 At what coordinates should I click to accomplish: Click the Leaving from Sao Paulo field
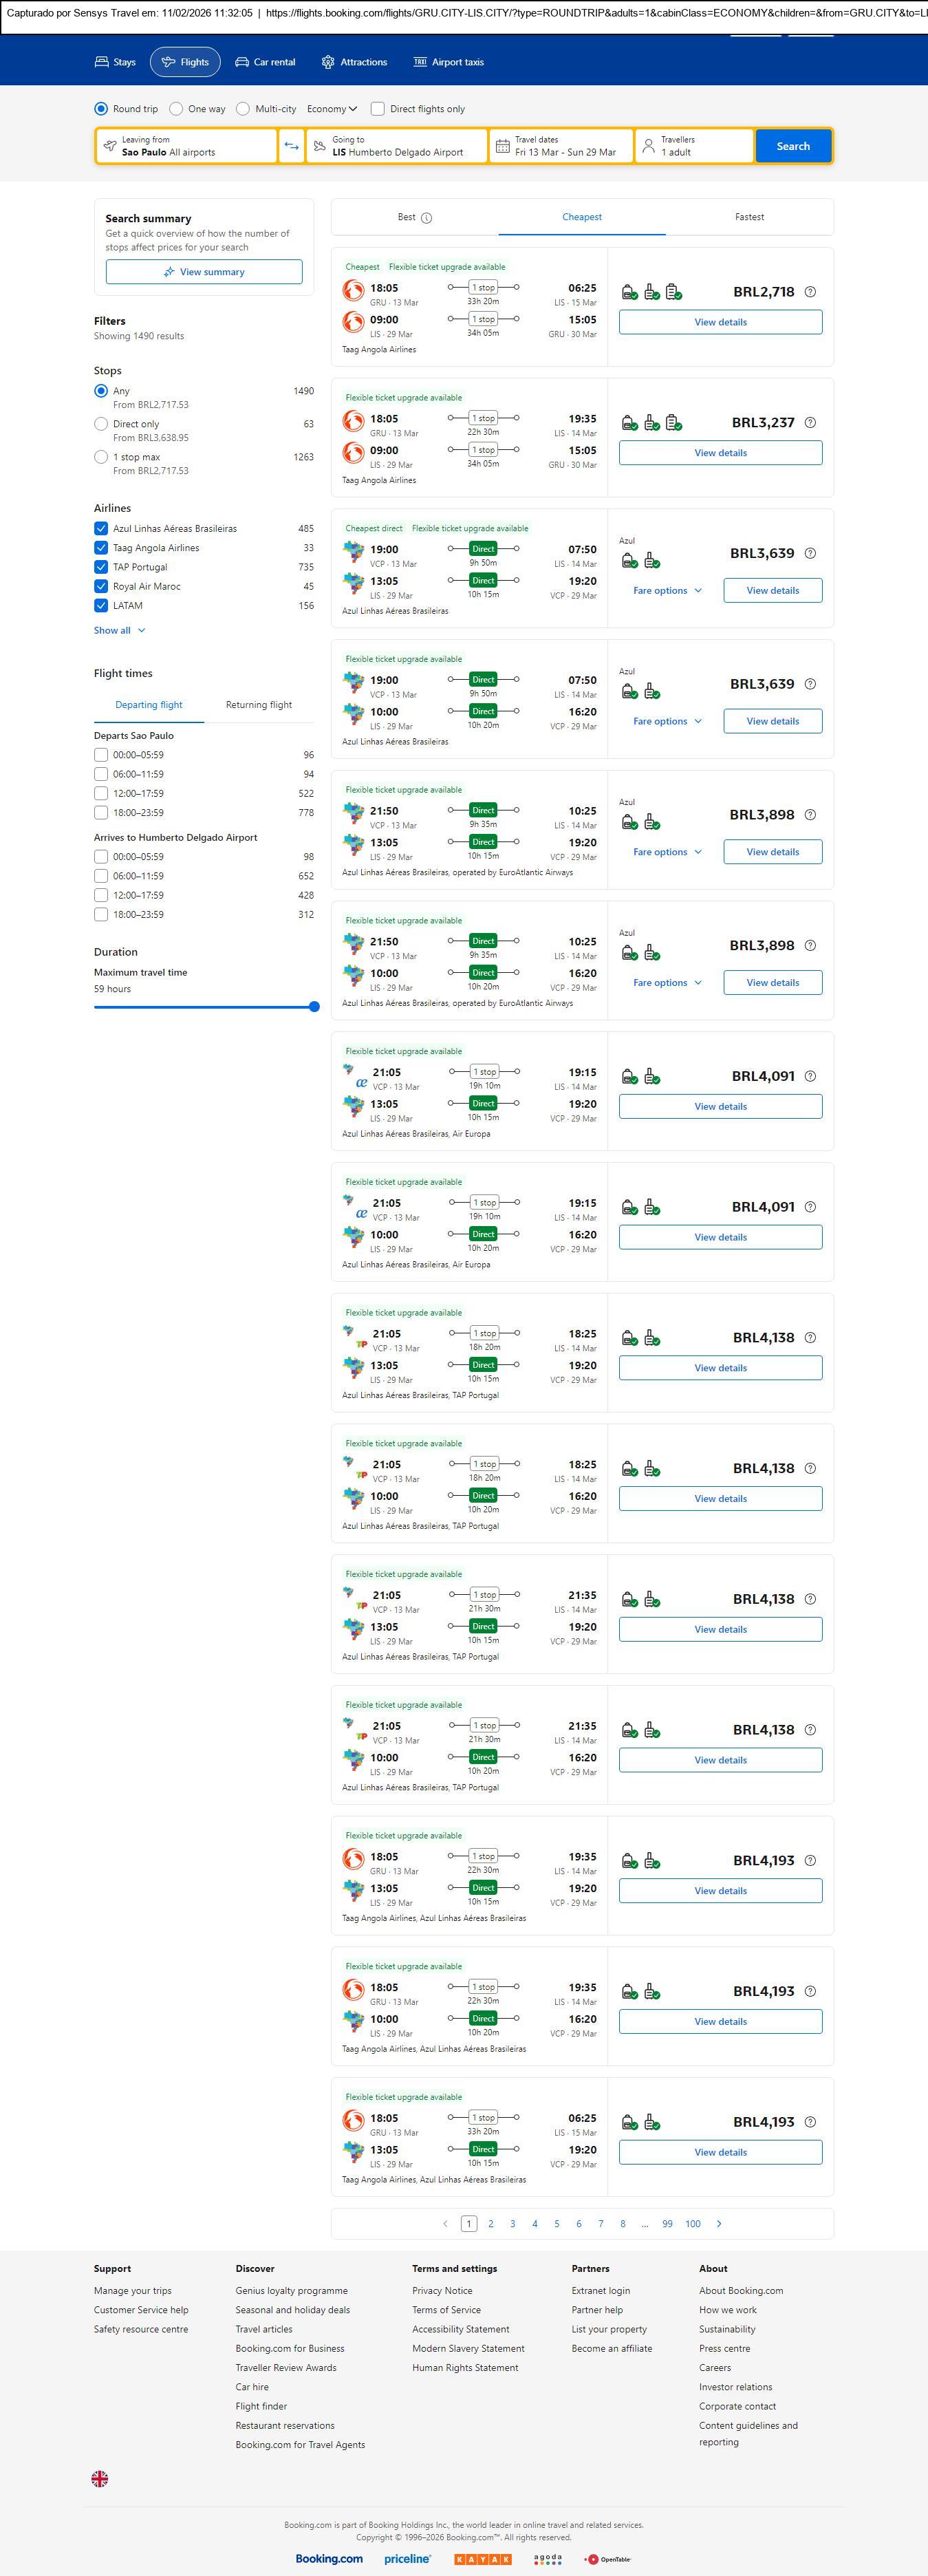[x=187, y=146]
